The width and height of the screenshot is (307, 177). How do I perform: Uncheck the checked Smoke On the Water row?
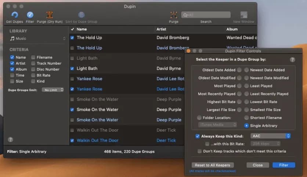click(x=72, y=110)
